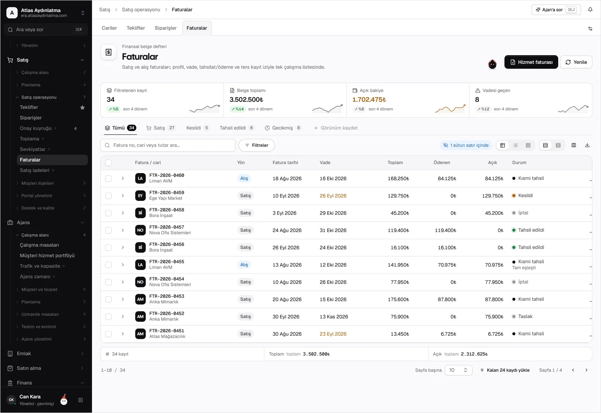601x413 pixels.
Task: Click the star icon next to Teklifler
Action: (x=82, y=107)
